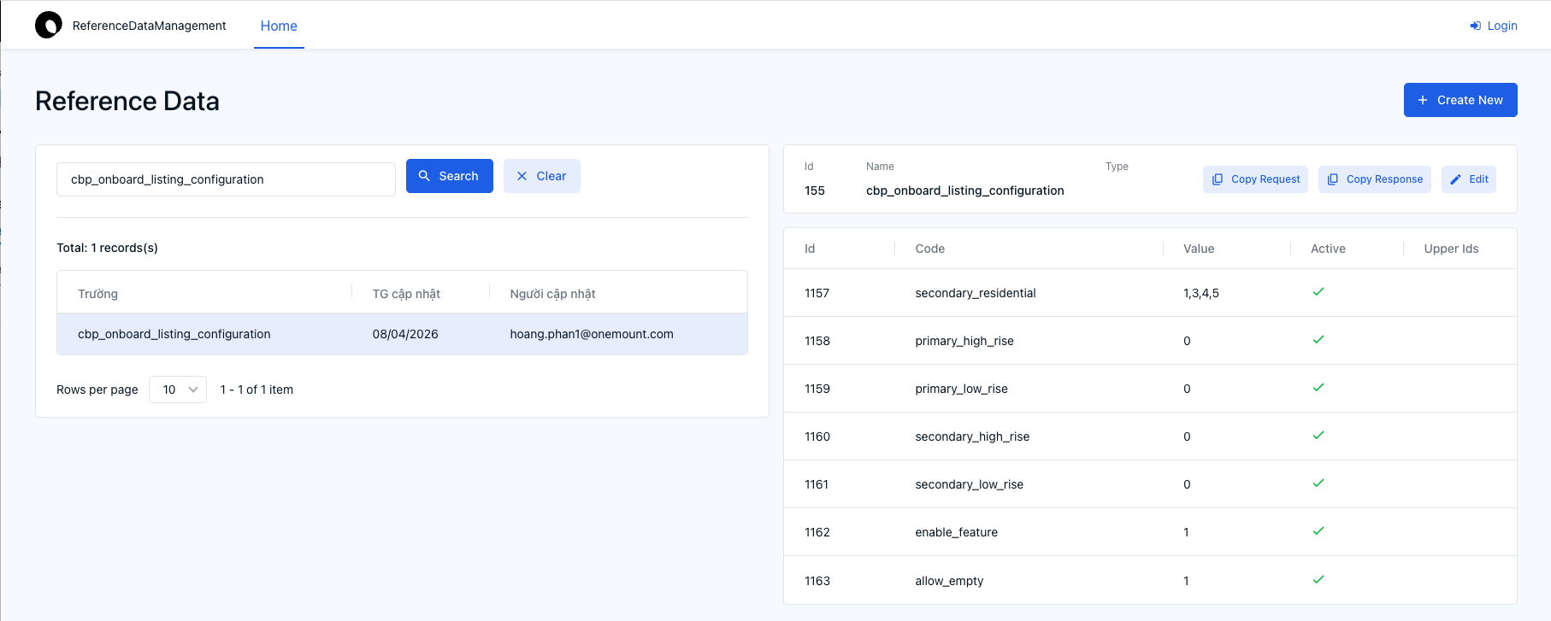Viewport: 1551px width, 621px height.
Task: Click the Copy Response button
Action: [x=1375, y=179]
